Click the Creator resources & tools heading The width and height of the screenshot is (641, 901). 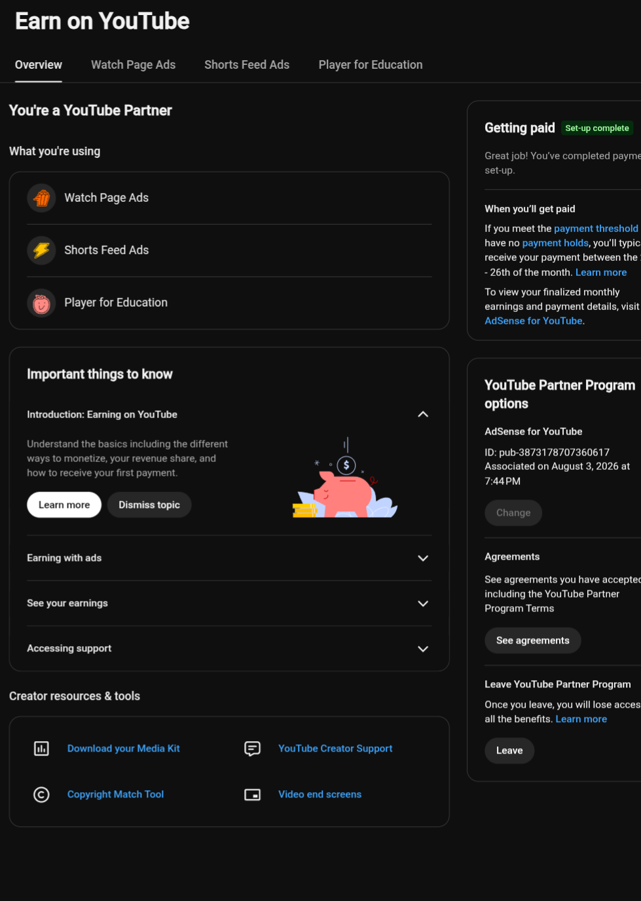click(75, 696)
